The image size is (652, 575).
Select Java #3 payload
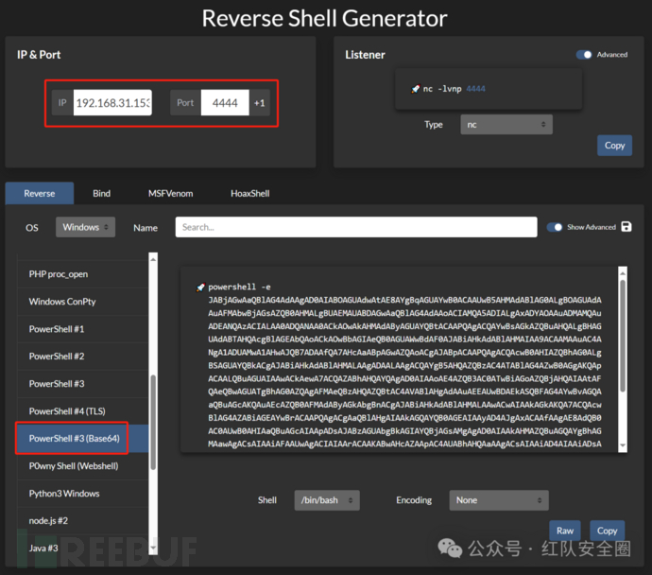(82, 549)
